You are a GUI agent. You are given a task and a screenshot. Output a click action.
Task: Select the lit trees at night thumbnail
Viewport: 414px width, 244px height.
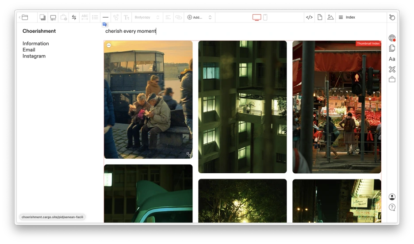tap(242, 201)
